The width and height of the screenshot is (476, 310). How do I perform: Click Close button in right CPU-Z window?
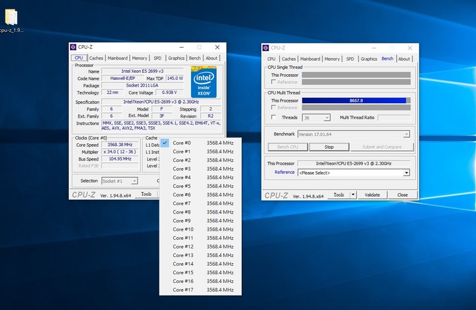[403, 194]
